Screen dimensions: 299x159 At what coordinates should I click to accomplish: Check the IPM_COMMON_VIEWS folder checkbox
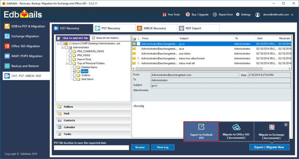[x=70, y=51]
